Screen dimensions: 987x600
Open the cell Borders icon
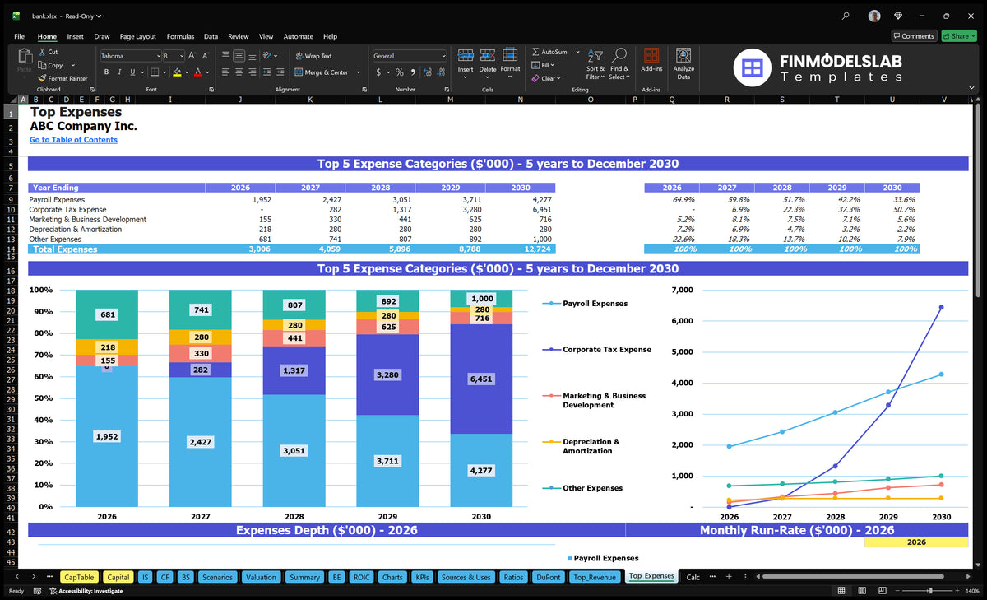(156, 72)
